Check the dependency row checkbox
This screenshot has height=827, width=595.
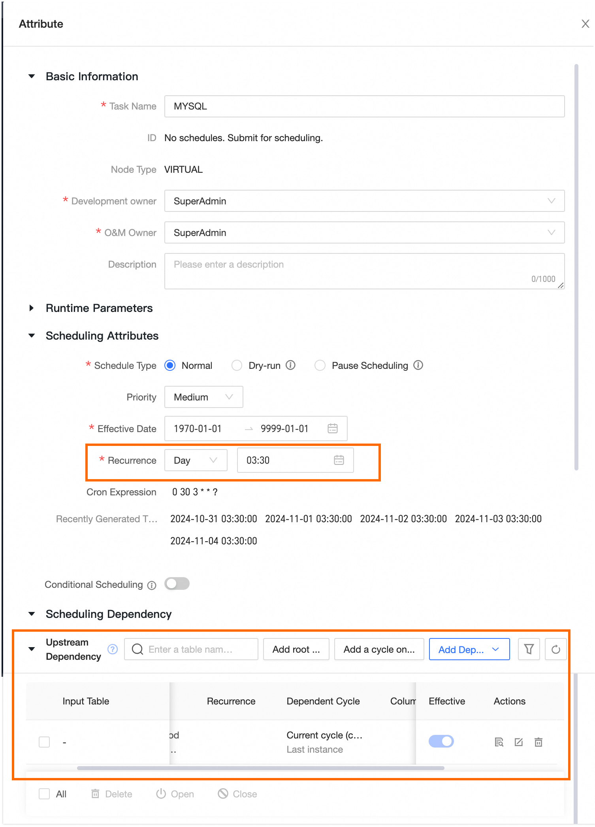[x=44, y=742]
